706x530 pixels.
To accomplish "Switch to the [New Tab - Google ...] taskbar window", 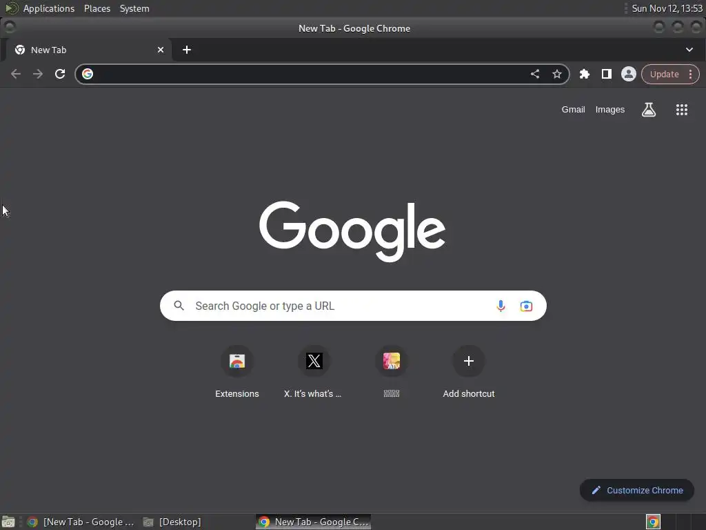I will [x=80, y=522].
